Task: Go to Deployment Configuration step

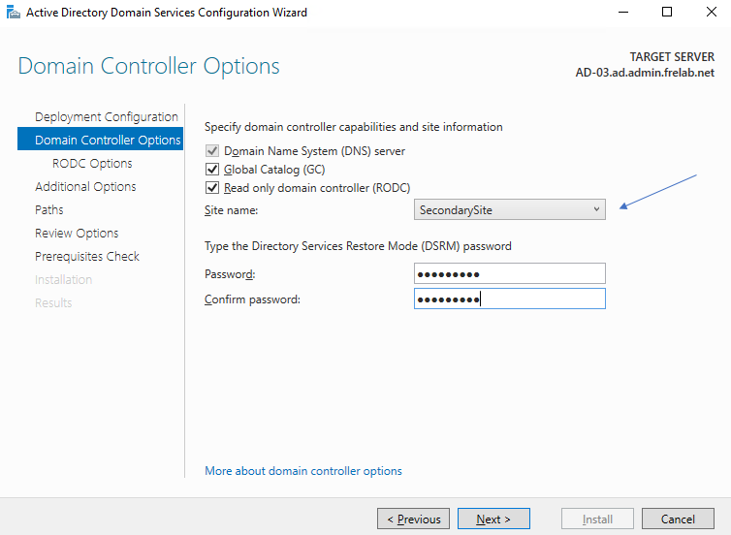Action: pos(107,117)
